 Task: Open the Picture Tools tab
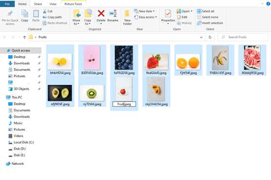point(73,4)
